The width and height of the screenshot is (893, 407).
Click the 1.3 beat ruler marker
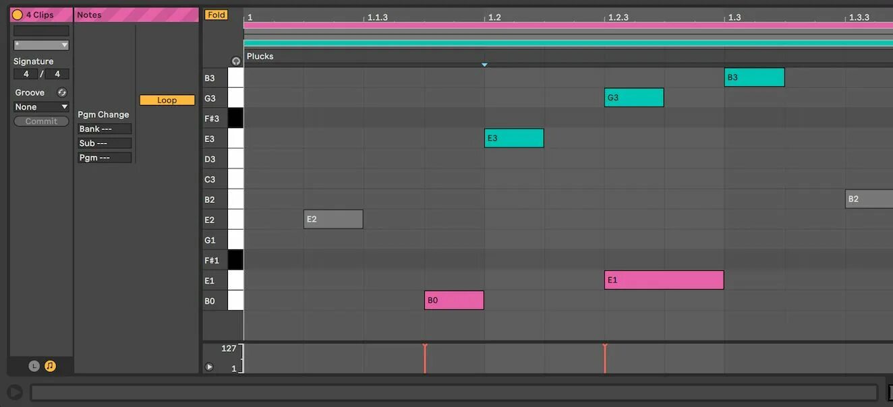[734, 18]
